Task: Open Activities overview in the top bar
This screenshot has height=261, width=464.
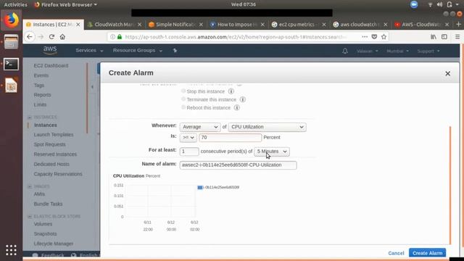Action: [x=15, y=4]
